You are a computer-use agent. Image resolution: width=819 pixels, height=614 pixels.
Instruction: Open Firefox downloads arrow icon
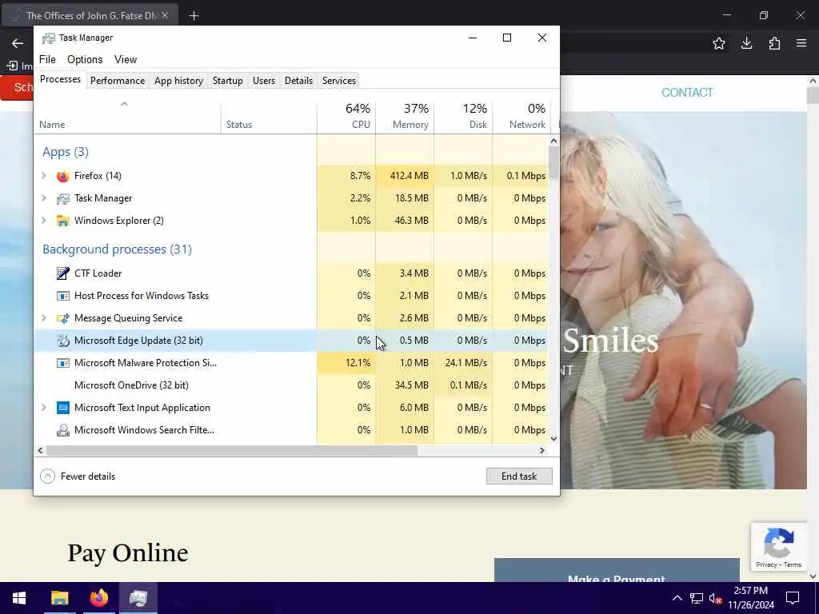click(746, 43)
